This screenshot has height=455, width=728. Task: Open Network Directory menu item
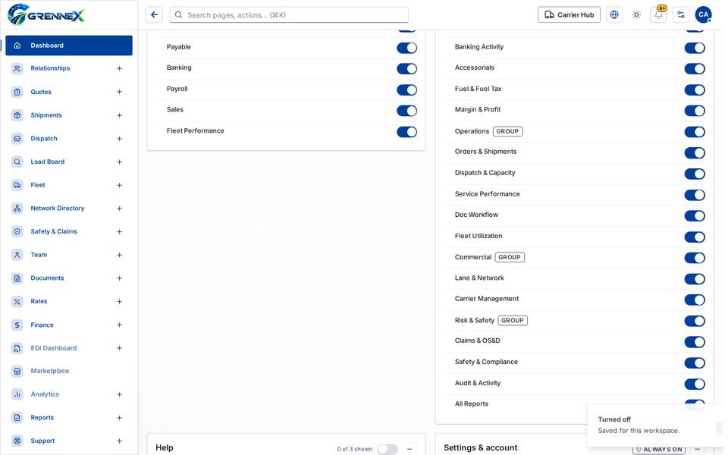[69, 208]
